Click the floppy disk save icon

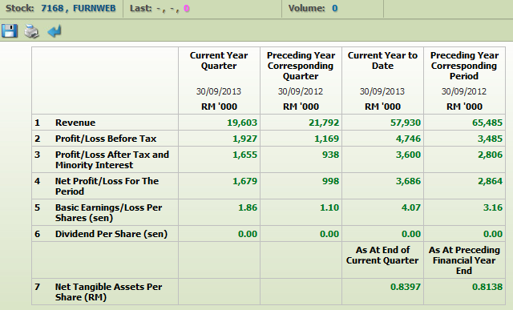[9, 31]
